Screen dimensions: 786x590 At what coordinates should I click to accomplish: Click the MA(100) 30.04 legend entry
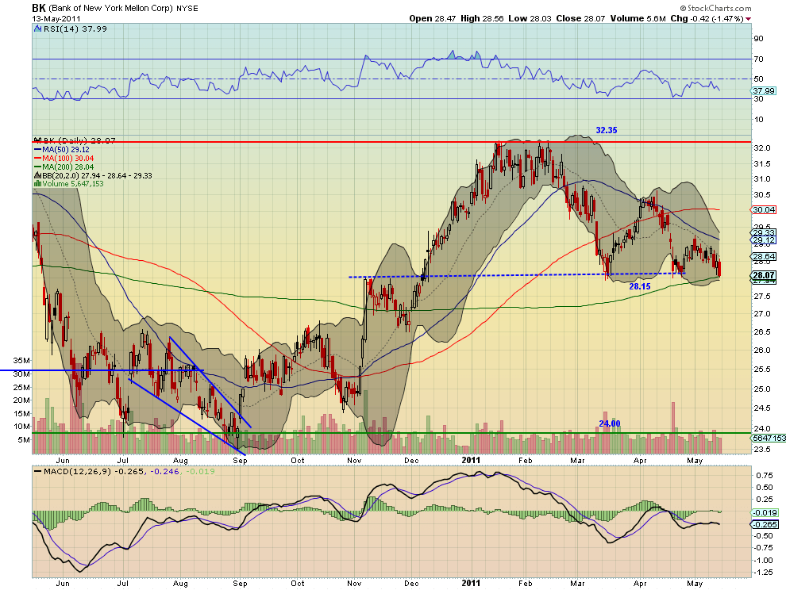(x=67, y=159)
